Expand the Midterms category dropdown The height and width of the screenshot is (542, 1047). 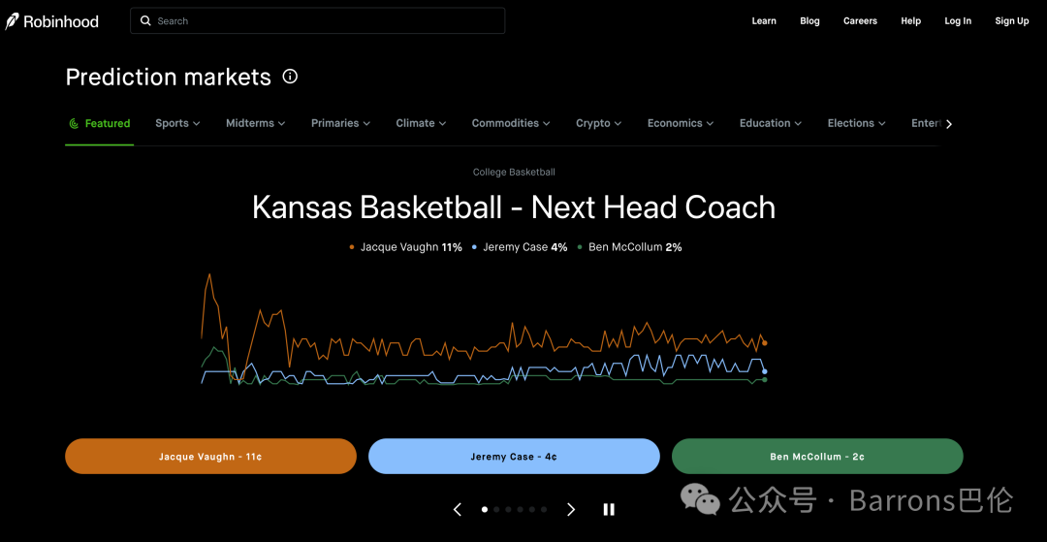pyautogui.click(x=256, y=123)
